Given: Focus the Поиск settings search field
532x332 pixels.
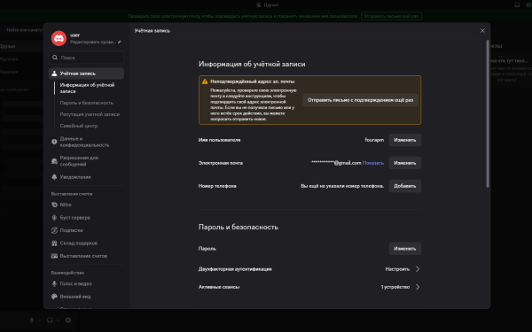Looking at the screenshot, I should click(86, 58).
